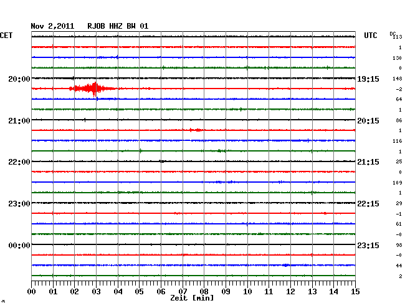The image size is (405, 308).
Task: Select the 00:00 CET time label
Action: [19, 245]
